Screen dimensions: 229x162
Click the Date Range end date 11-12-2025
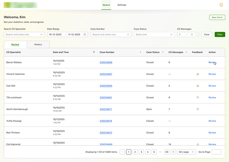74,34
